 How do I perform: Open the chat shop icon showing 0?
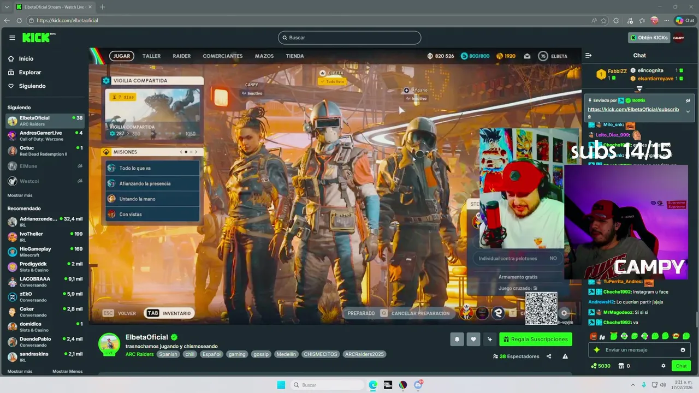point(621,366)
